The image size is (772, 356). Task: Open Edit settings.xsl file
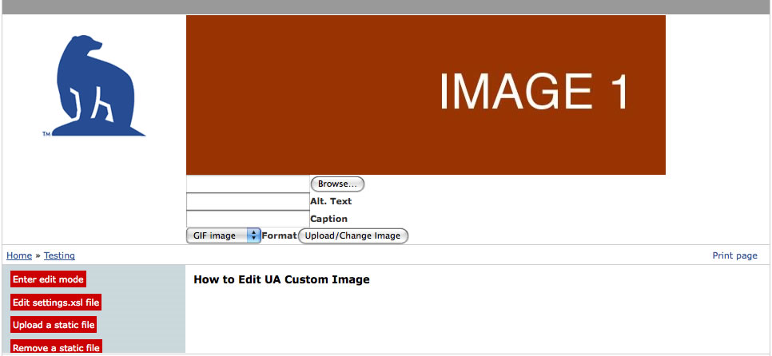pyautogui.click(x=56, y=303)
